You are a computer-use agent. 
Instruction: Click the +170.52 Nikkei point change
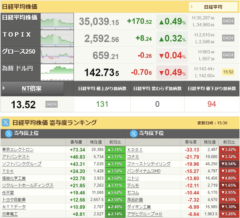click(x=140, y=21)
